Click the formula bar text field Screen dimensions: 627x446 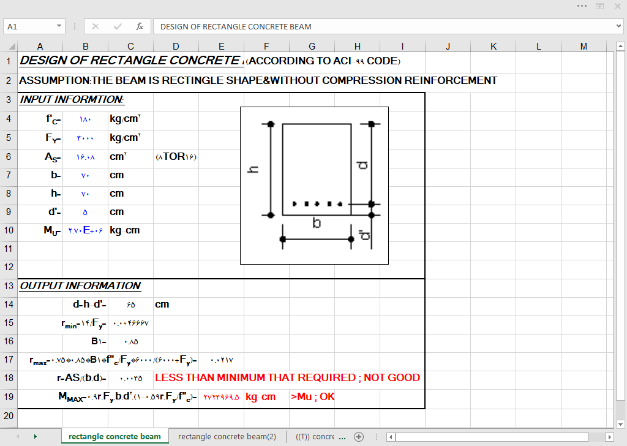(x=384, y=26)
